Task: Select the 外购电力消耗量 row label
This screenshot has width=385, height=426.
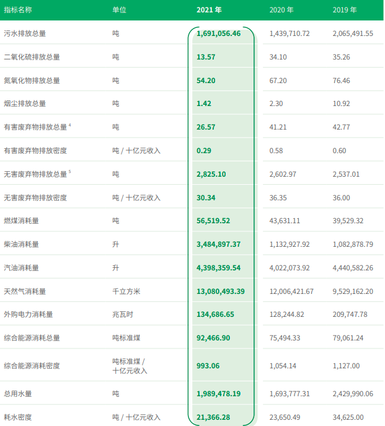Action: pyautogui.click(x=29, y=314)
